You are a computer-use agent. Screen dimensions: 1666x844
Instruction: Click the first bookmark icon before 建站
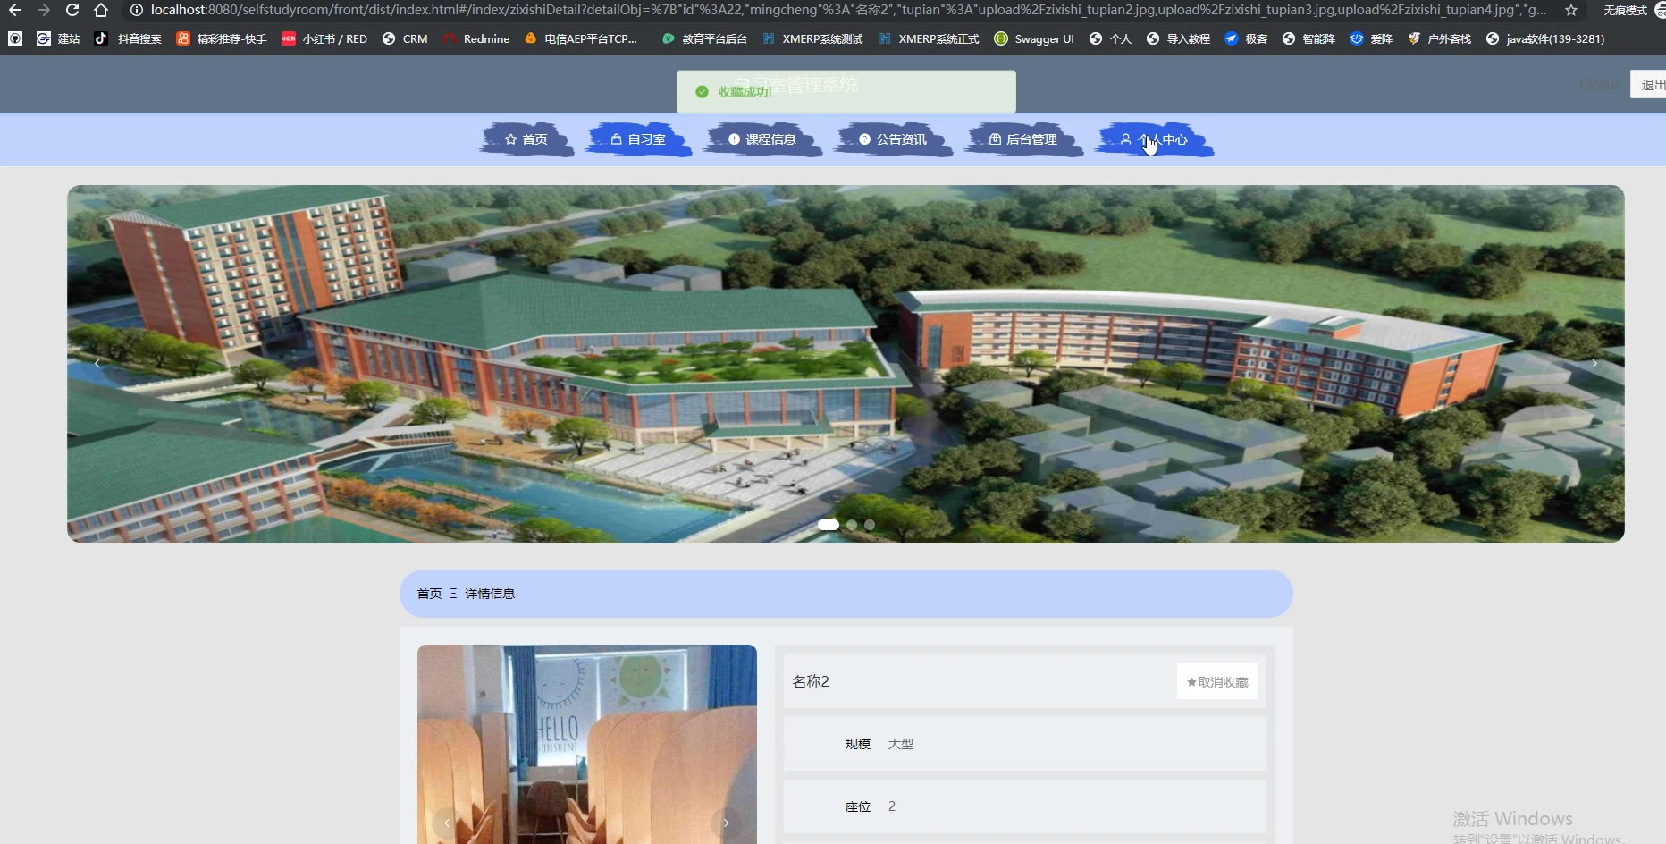[x=15, y=38]
